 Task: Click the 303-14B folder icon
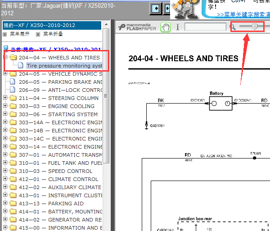tap(13, 130)
